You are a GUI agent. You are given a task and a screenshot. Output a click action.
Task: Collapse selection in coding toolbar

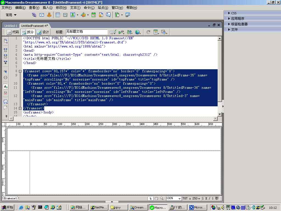tap(5, 56)
